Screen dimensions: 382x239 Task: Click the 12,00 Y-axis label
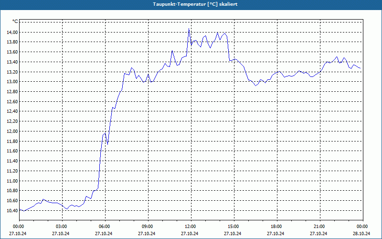point(12,131)
